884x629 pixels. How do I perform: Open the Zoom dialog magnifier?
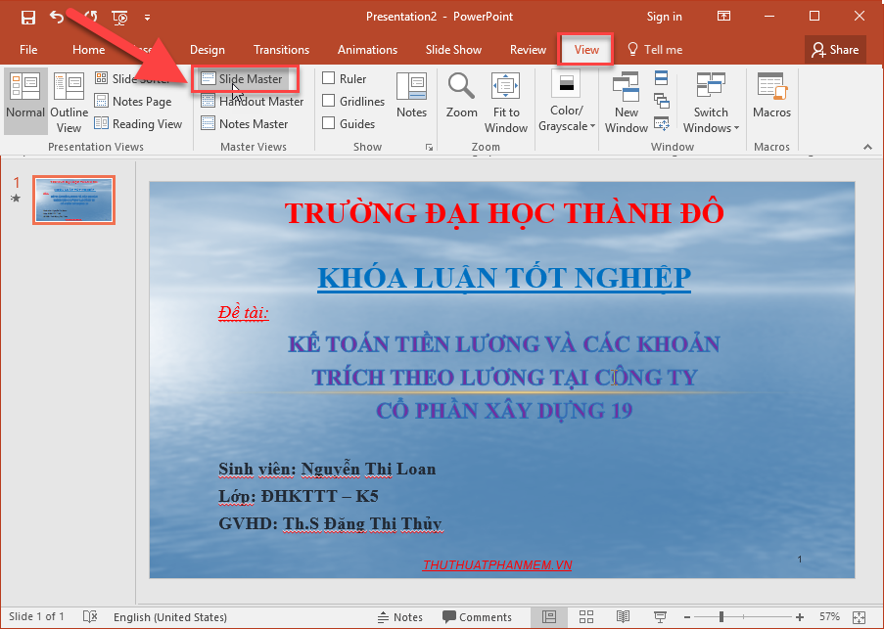(462, 96)
